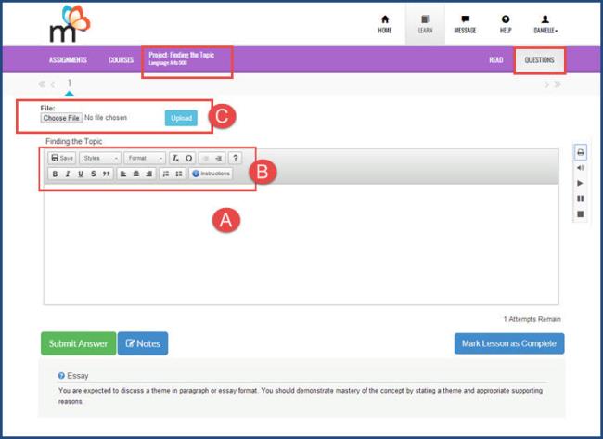603x439 pixels.
Task: Expand the Styles dropdown
Action: 99,159
